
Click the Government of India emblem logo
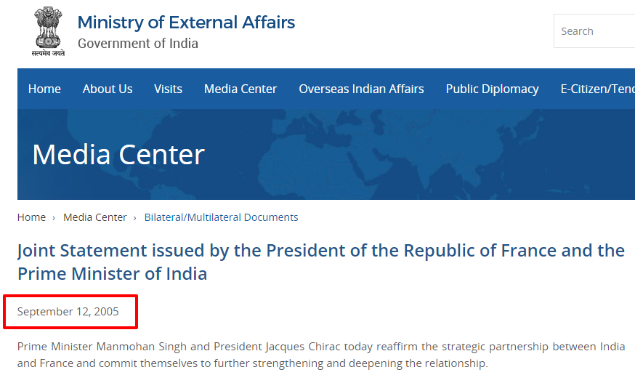point(48,31)
